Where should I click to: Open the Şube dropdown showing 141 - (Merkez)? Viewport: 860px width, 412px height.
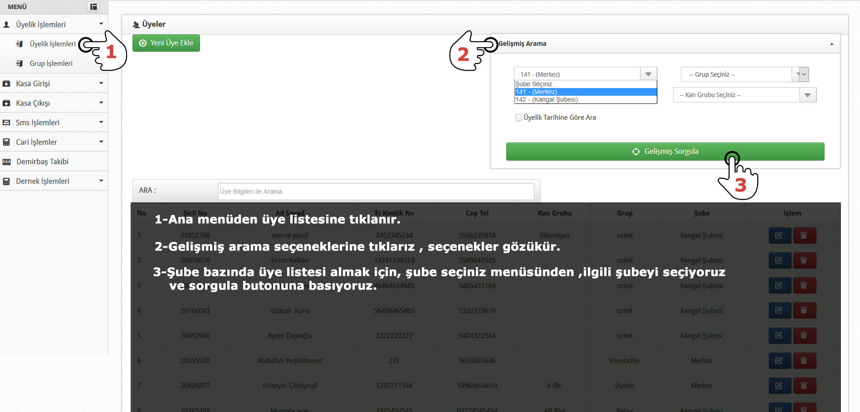click(x=585, y=74)
